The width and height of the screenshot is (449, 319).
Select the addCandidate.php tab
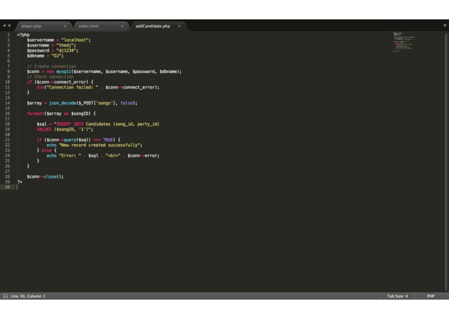(152, 26)
